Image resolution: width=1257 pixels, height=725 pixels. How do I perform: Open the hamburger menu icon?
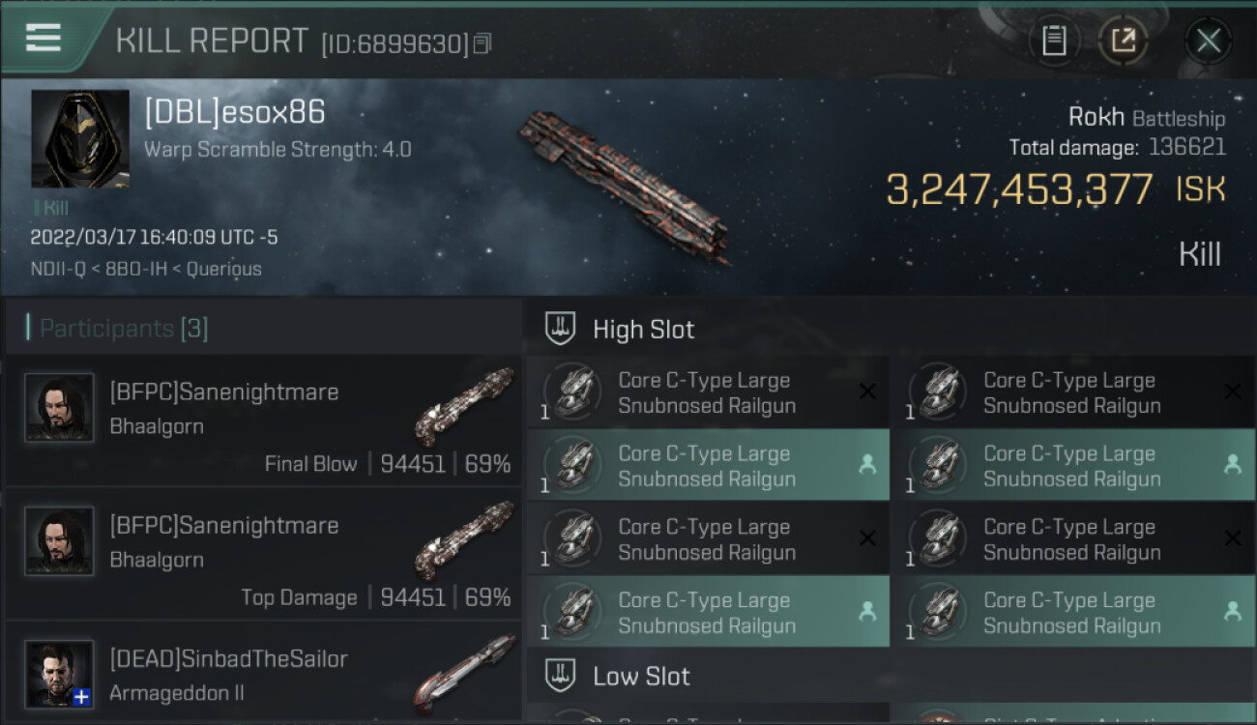click(44, 39)
